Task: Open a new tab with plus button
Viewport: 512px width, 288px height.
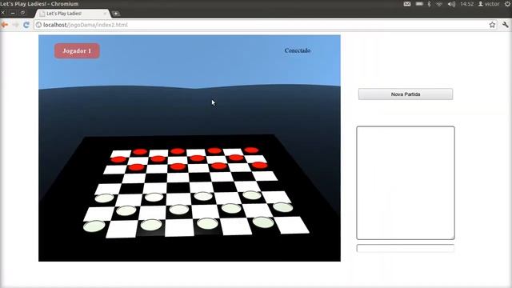Action: 115,14
